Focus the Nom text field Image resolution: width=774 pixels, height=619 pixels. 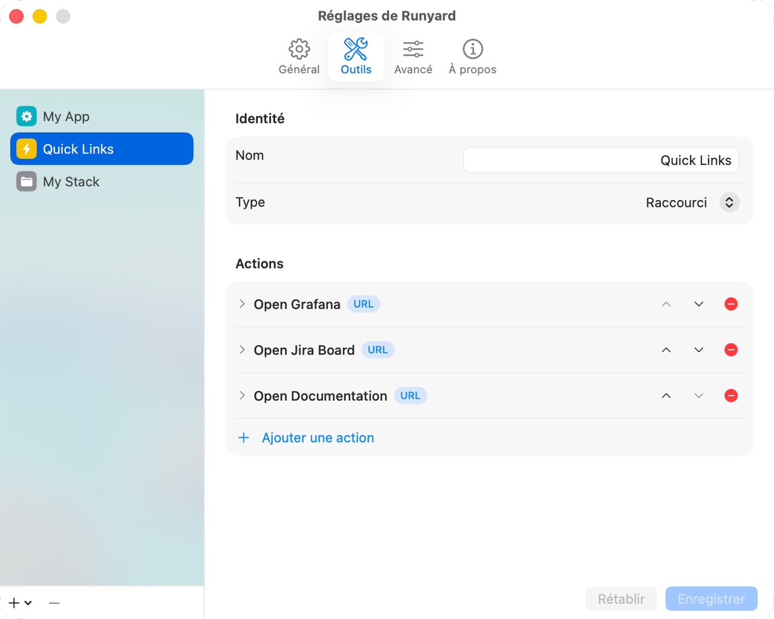[601, 160]
